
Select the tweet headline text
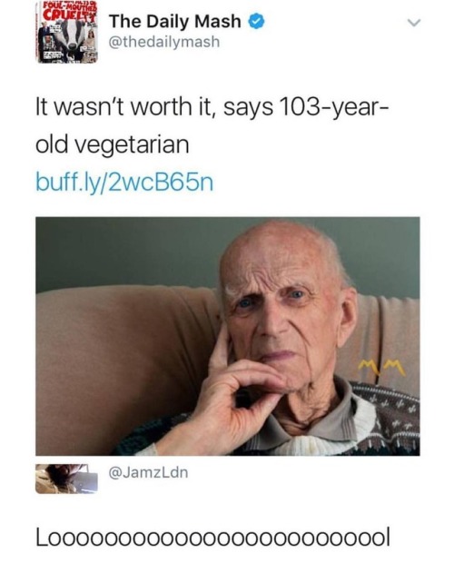click(x=212, y=125)
